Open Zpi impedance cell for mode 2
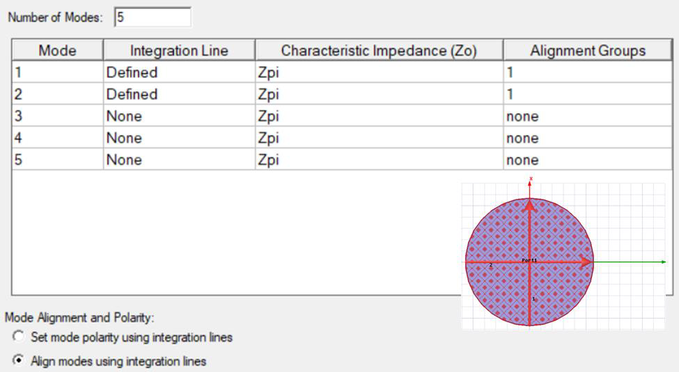Screen dimensions: 679x372 coord(379,95)
